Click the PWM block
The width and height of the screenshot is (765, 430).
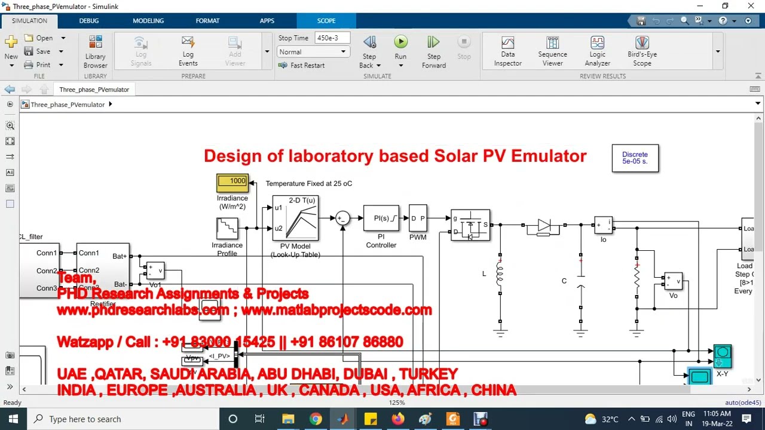418,219
